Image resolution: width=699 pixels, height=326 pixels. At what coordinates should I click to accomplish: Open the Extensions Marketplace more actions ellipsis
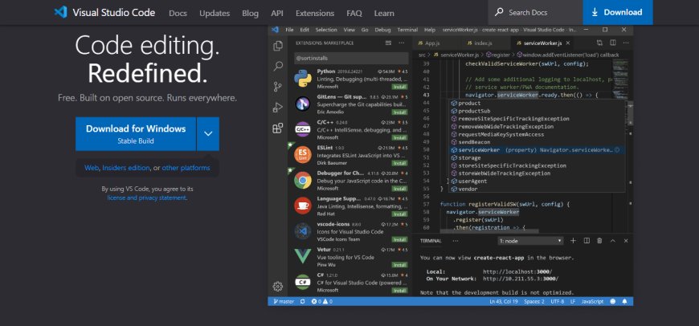click(x=401, y=43)
